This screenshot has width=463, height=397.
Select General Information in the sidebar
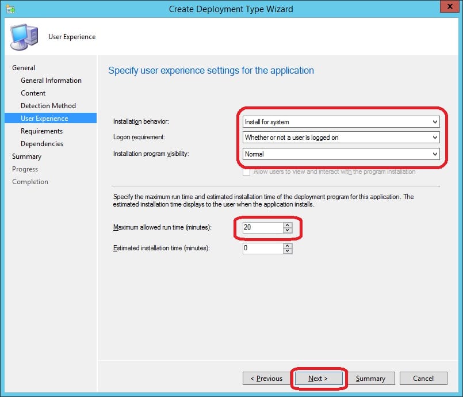point(51,81)
